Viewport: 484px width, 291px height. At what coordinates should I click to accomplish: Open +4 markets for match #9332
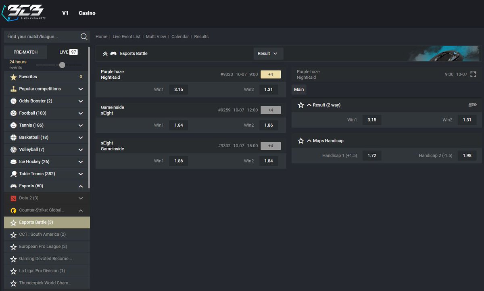[271, 146]
